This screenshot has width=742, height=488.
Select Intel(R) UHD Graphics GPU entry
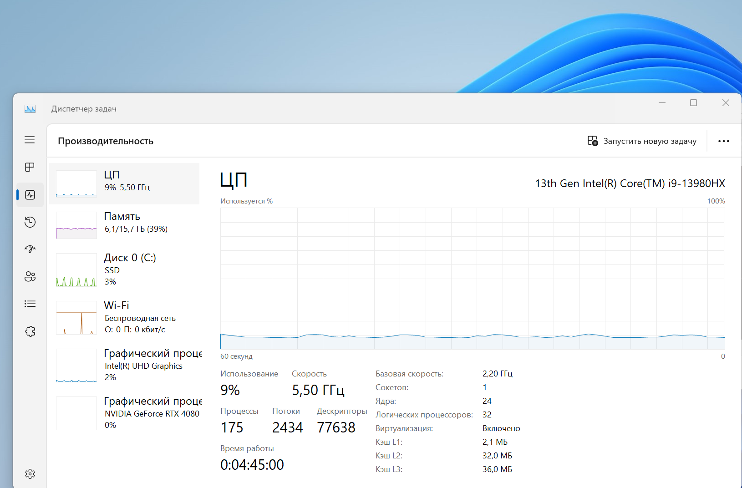[x=124, y=365]
